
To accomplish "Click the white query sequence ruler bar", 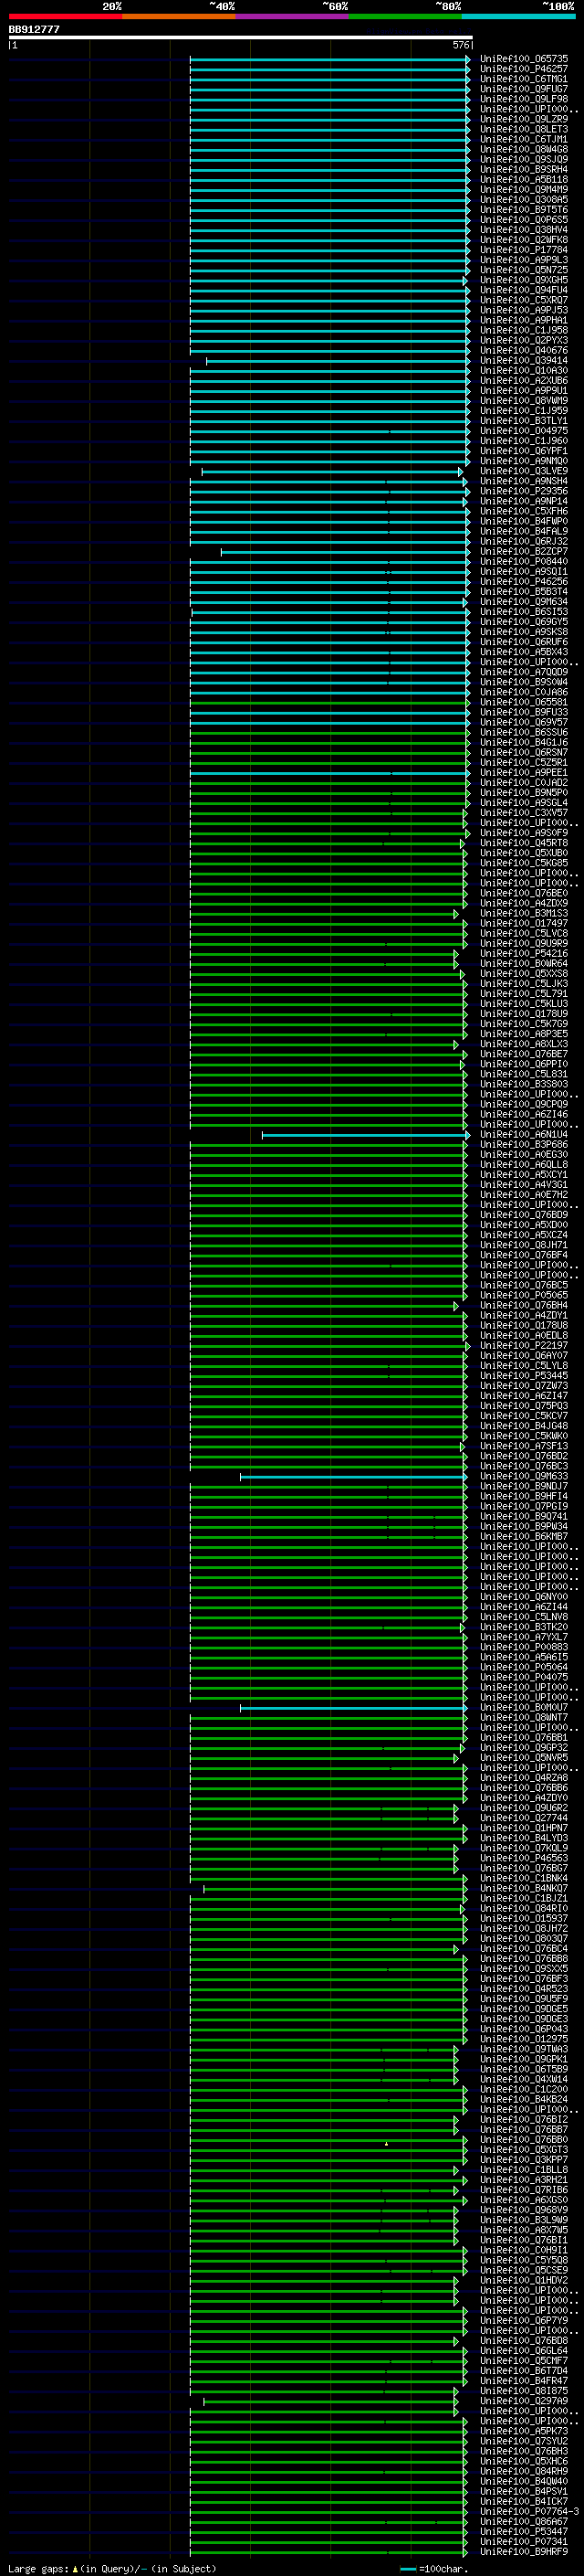I will [x=240, y=38].
